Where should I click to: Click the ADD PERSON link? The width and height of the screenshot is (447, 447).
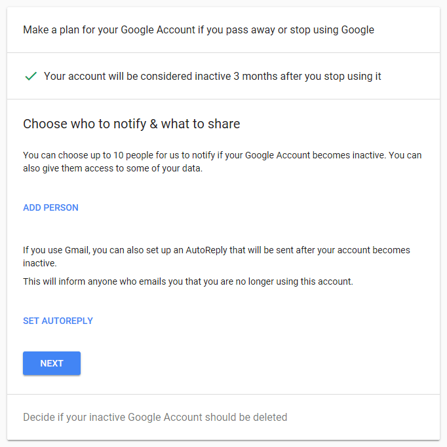point(50,207)
